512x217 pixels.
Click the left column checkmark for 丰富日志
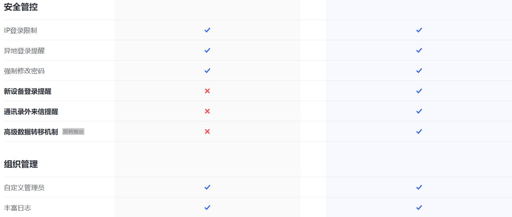pyautogui.click(x=207, y=208)
